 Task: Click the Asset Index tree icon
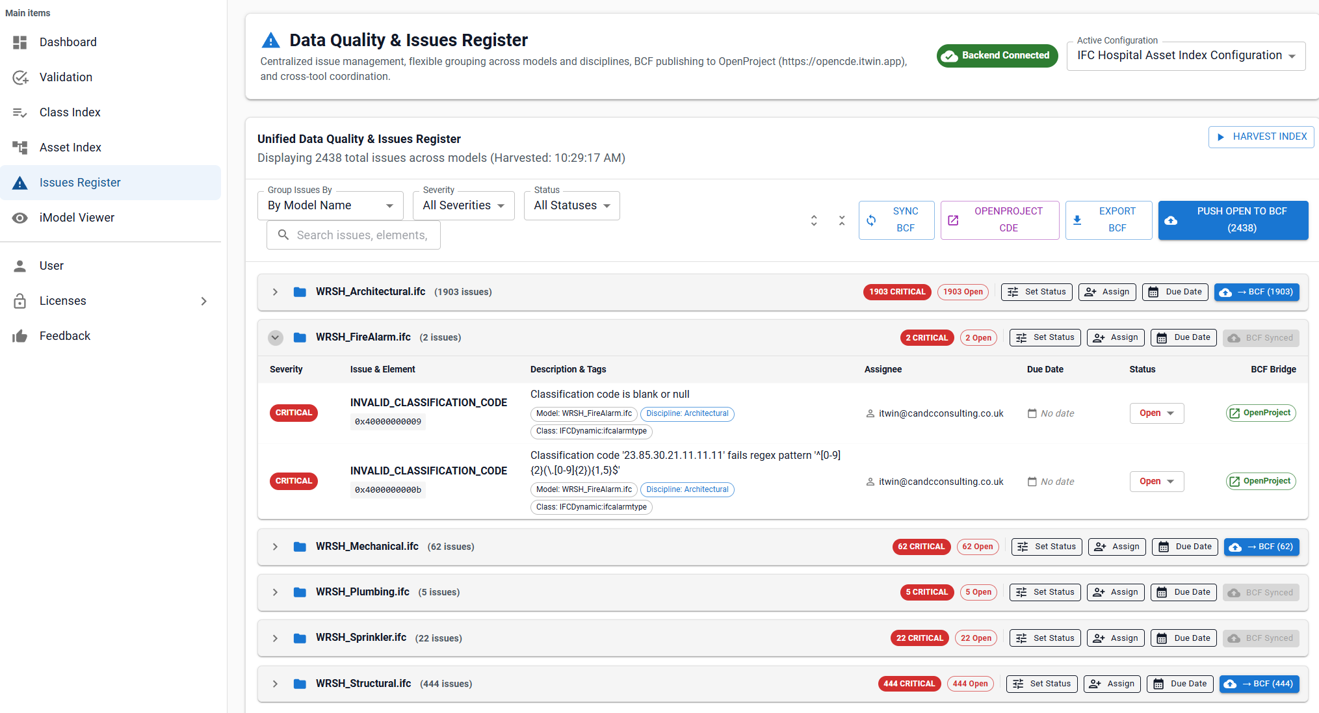(20, 148)
